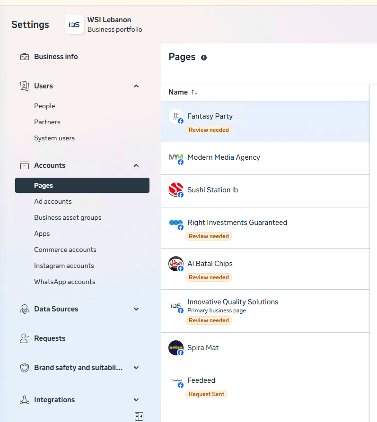Viewport: 377px width, 422px height.
Task: Click the WSI Lebanon business portfolio logo
Action: pyautogui.click(x=74, y=25)
